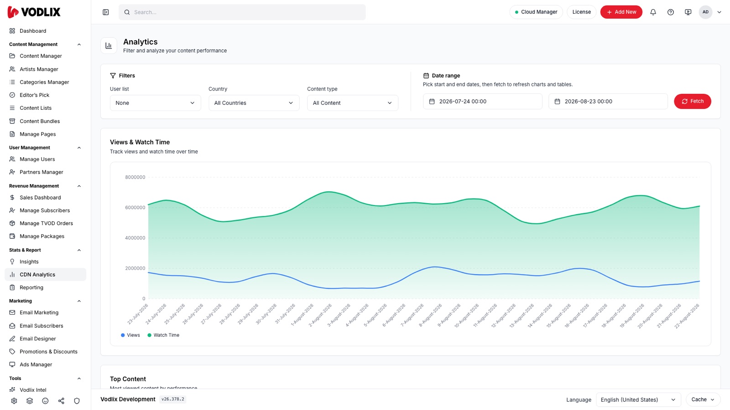
Task: Click the Add New button
Action: (621, 12)
